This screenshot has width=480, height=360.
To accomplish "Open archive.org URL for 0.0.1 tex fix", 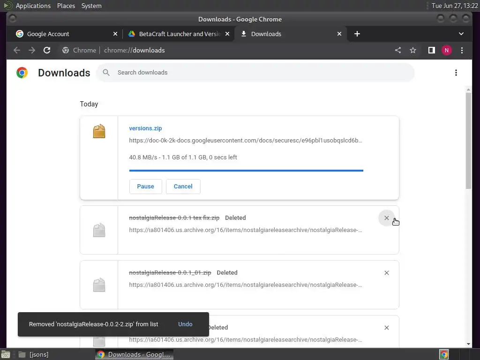I will point(246,230).
